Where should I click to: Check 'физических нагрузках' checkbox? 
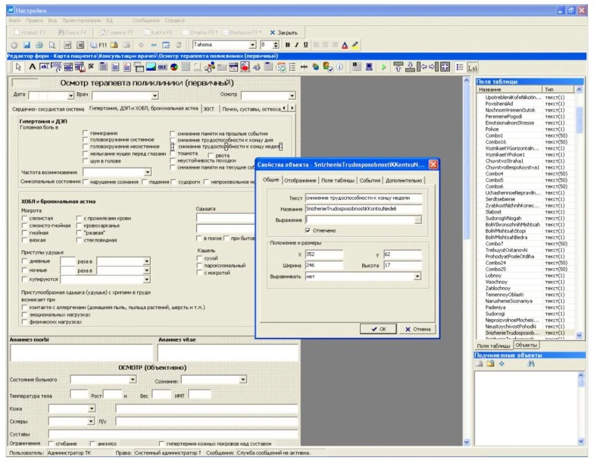[25, 322]
